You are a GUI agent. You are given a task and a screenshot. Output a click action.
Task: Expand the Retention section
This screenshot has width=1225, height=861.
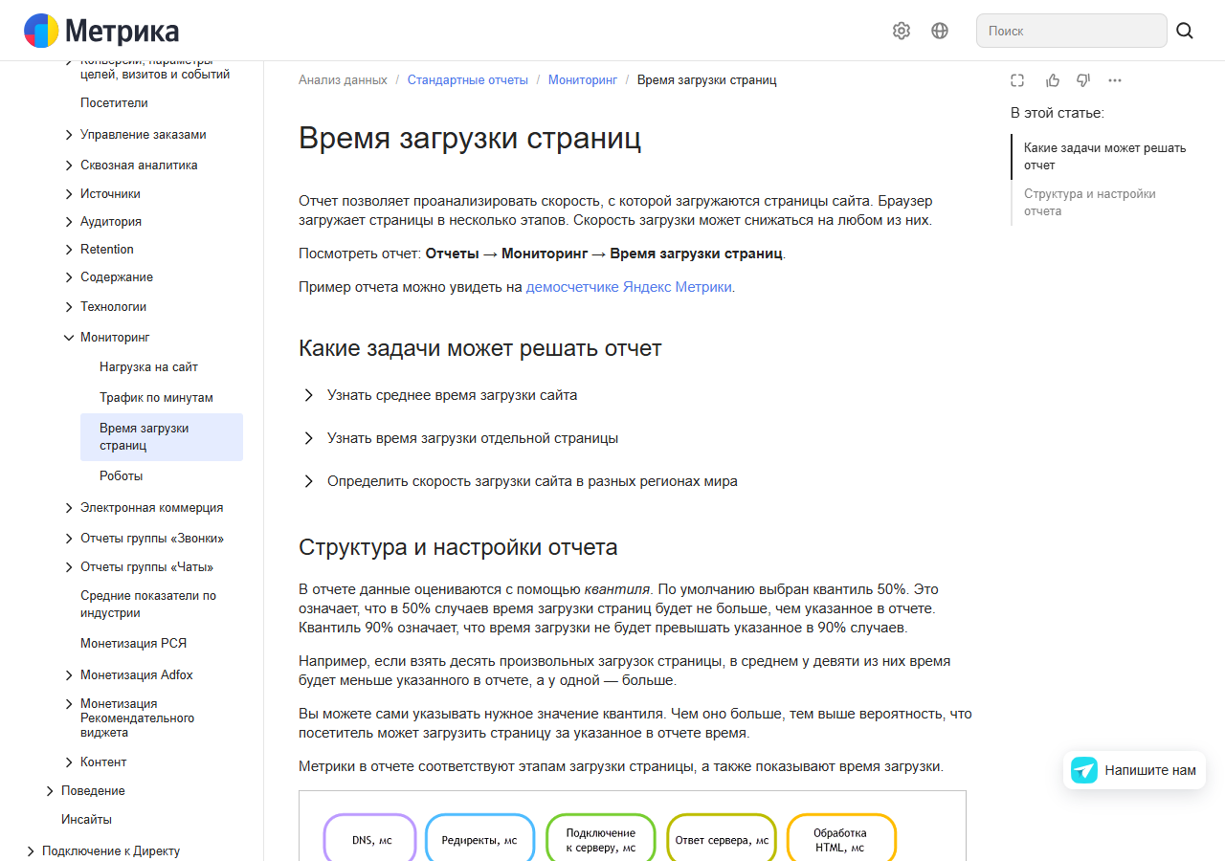point(69,250)
